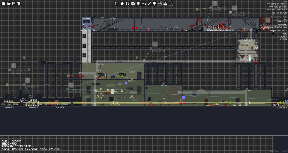Image resolution: width=288 pixels, height=153 pixels.
Task: Open the music note song selector
Action: 127,4
